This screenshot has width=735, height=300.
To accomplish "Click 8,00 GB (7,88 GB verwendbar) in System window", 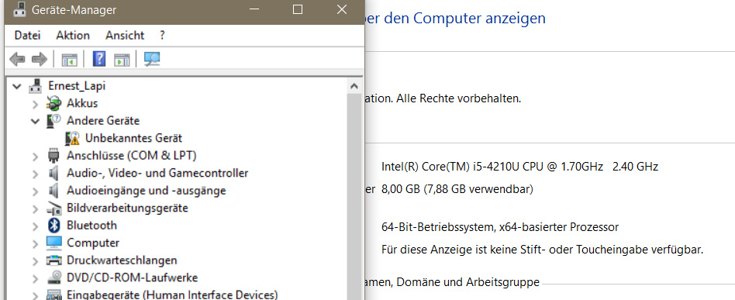I will click(x=457, y=190).
